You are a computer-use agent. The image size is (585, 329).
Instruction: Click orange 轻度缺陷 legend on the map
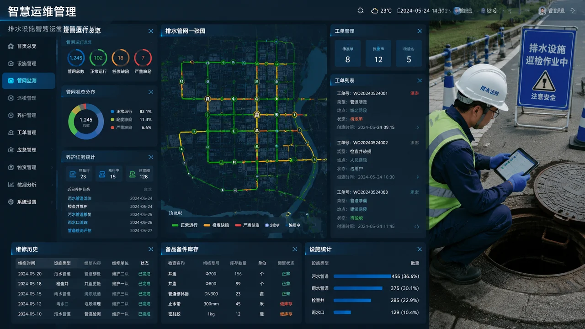216,225
